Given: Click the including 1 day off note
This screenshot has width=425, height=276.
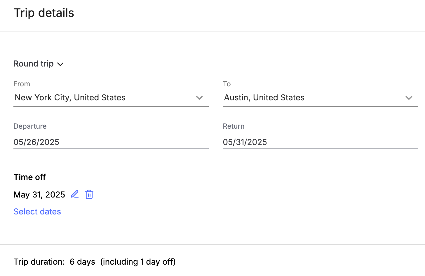Looking at the screenshot, I should point(138,262).
